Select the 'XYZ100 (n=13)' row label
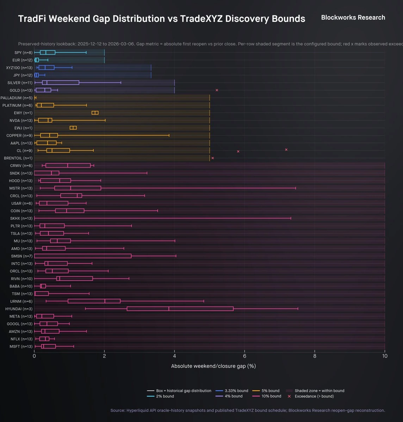The width and height of the screenshot is (403, 422). click(x=19, y=68)
